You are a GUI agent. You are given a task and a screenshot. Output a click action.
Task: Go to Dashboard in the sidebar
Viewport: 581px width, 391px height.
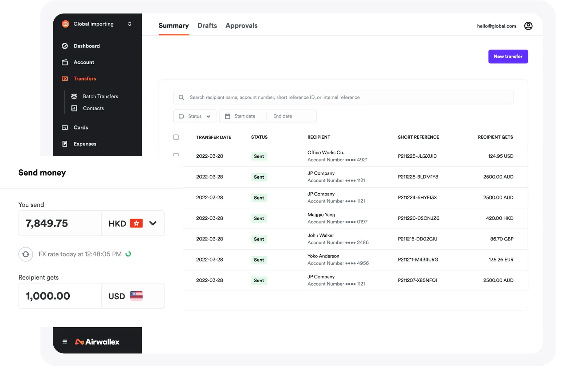(87, 46)
